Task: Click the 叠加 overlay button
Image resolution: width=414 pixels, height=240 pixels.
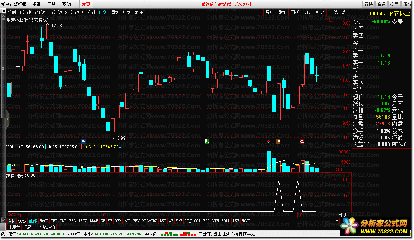Action: point(282,12)
